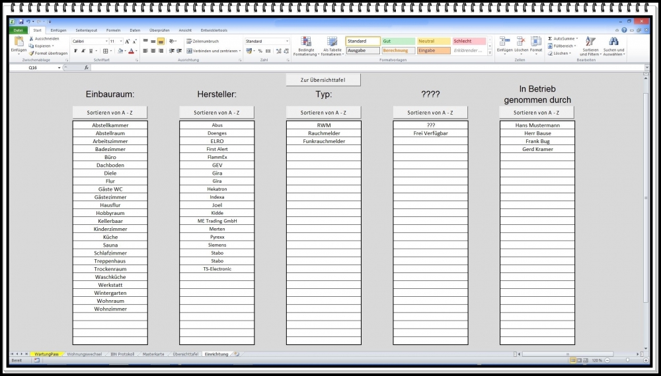Click the Einfügen paste icon in Zwischenablage
Viewport: 661px width, 376px height.
19,42
